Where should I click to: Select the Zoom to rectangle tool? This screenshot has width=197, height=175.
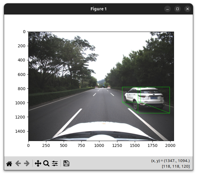pos(46,163)
